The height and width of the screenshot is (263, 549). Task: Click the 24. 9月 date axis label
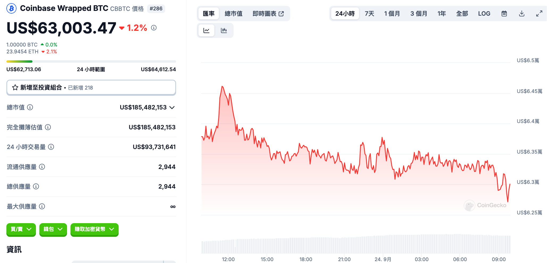[x=383, y=259]
